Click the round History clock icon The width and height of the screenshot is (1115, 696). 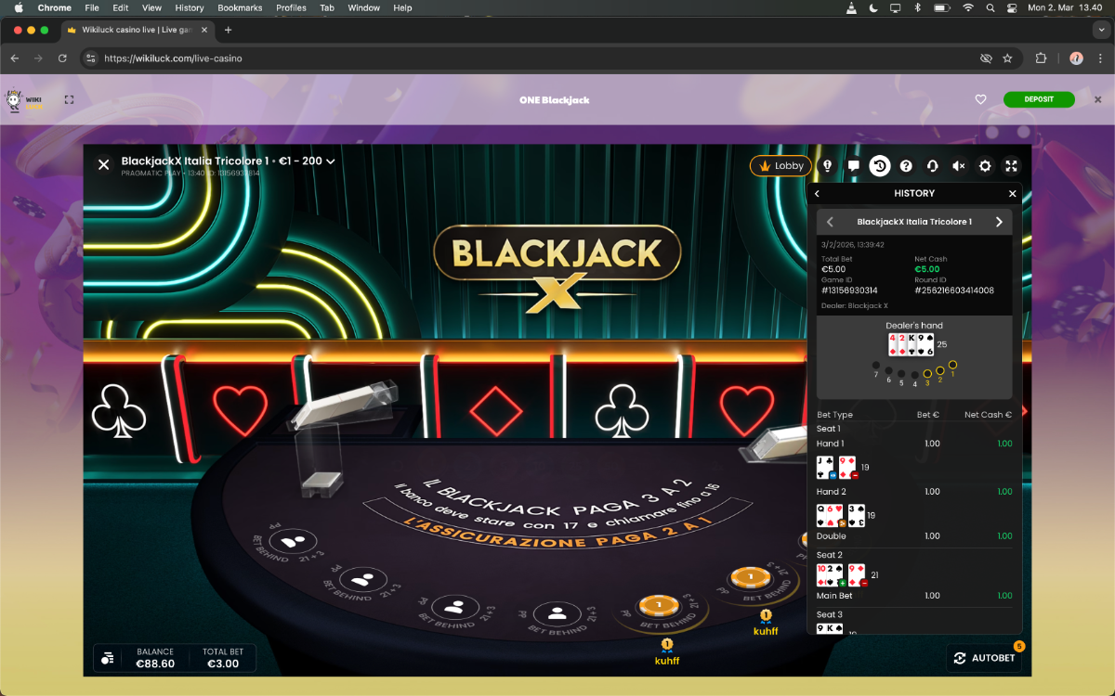pyautogui.click(x=879, y=166)
